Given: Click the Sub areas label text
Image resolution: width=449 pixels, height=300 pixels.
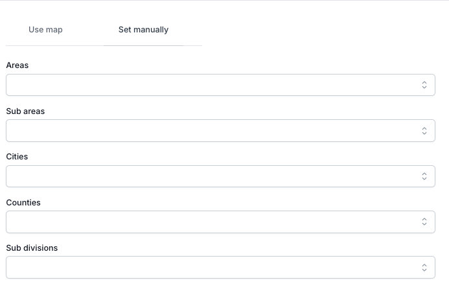Looking at the screenshot, I should (x=25, y=111).
